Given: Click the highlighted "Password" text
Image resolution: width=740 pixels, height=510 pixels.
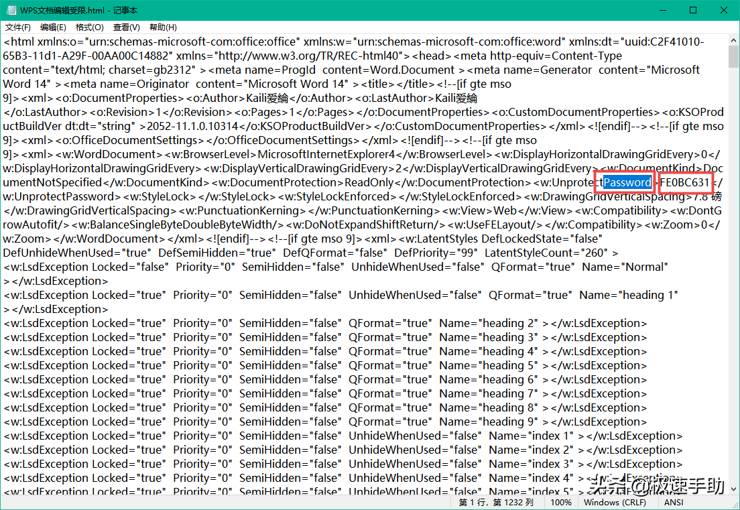Looking at the screenshot, I should [627, 182].
